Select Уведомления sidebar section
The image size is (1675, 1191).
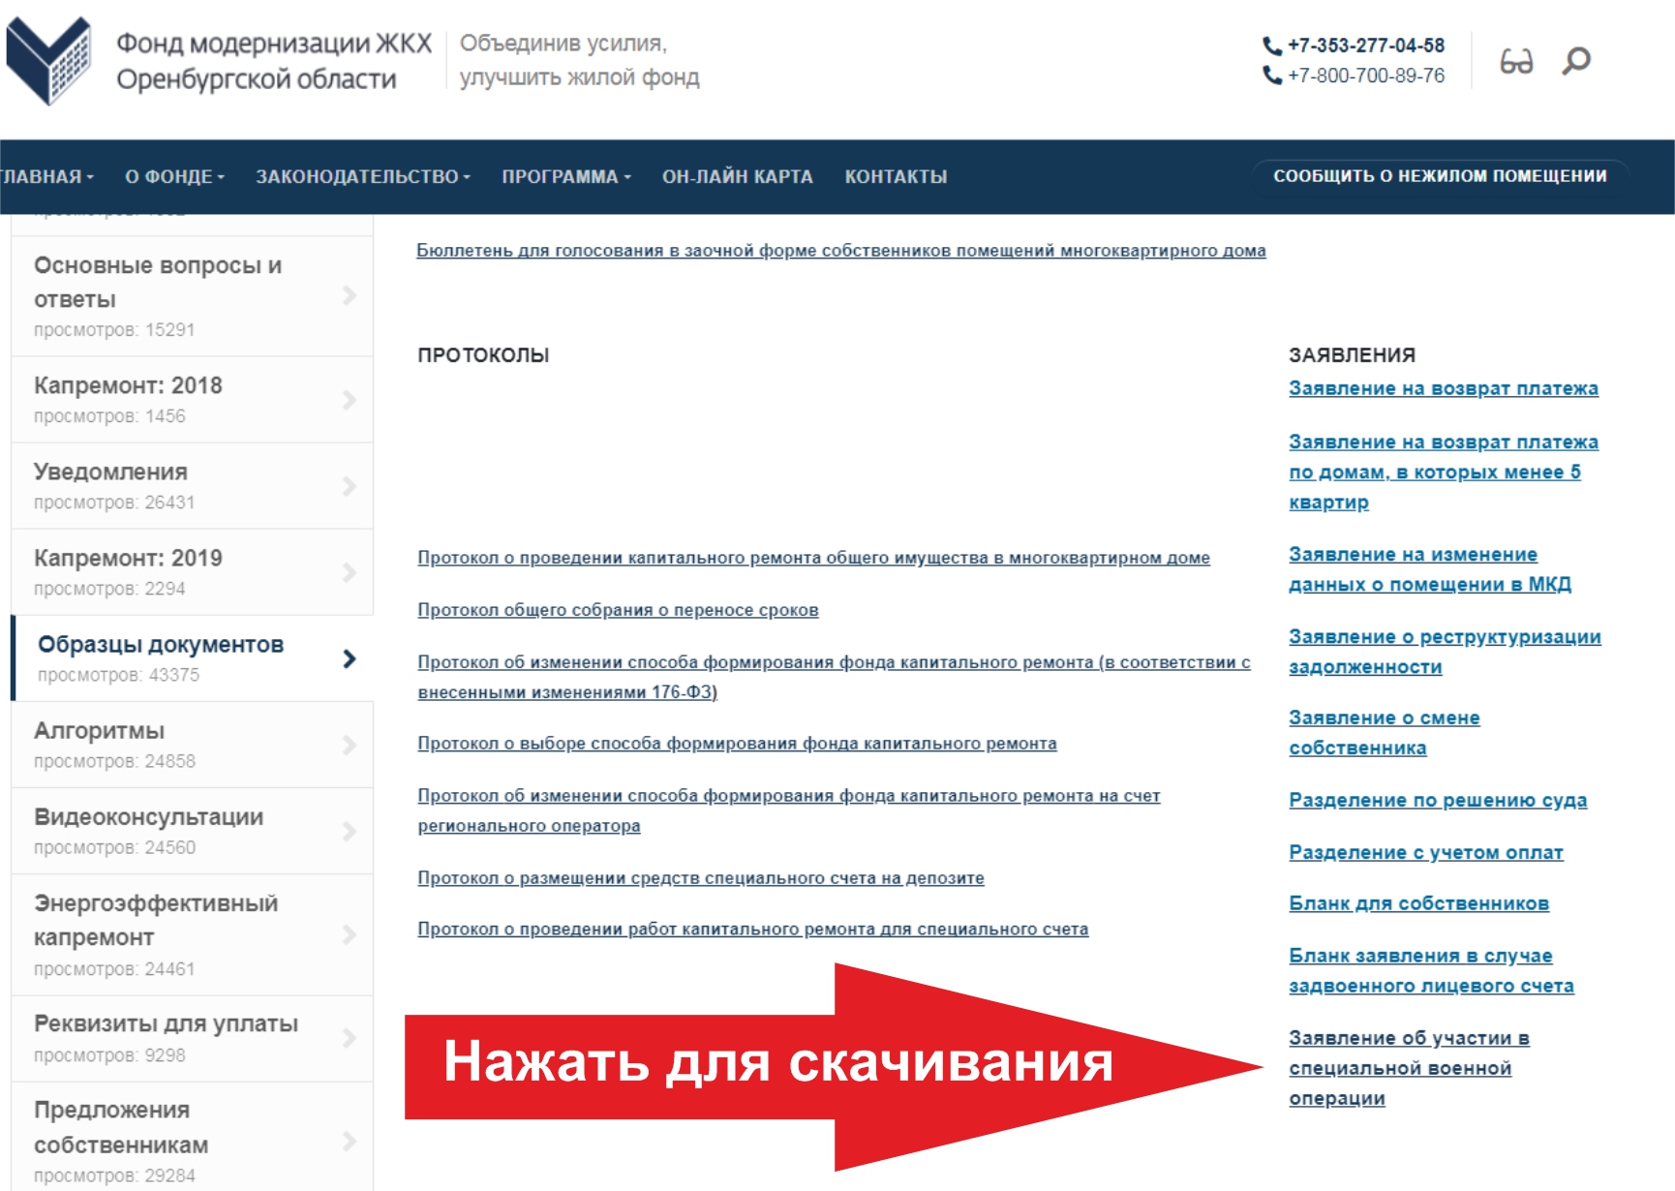click(x=192, y=485)
